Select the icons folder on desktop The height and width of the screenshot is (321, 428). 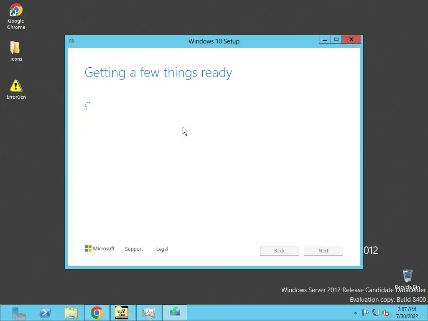click(16, 51)
